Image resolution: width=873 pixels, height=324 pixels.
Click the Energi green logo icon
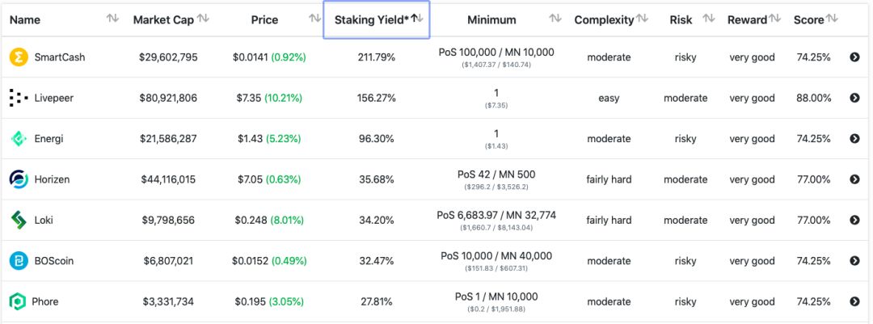click(x=18, y=138)
